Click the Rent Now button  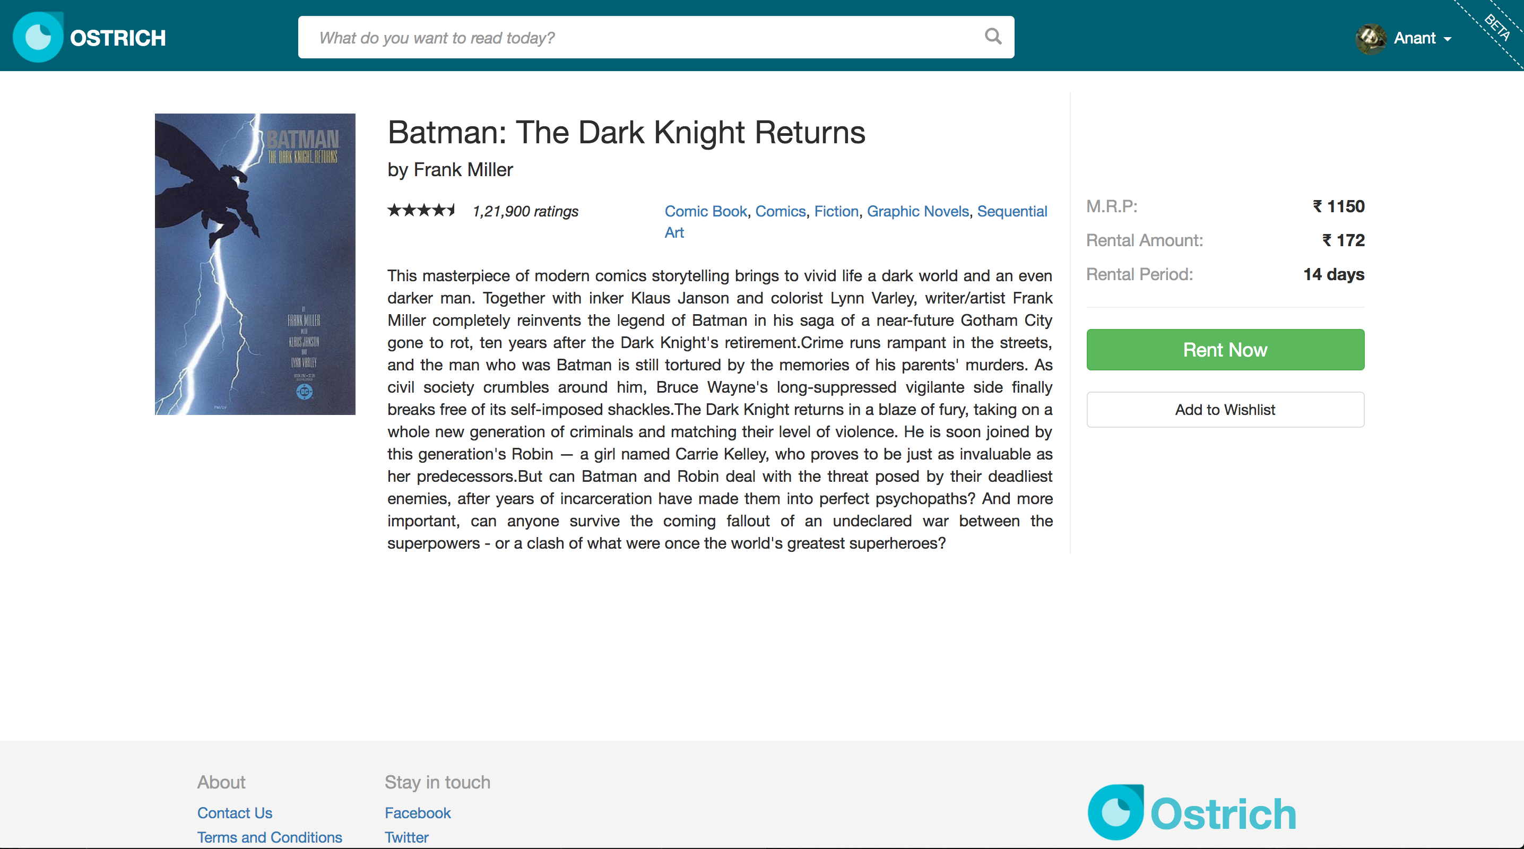pyautogui.click(x=1225, y=350)
